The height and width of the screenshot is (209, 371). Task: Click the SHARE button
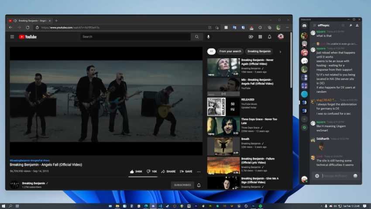168,171
